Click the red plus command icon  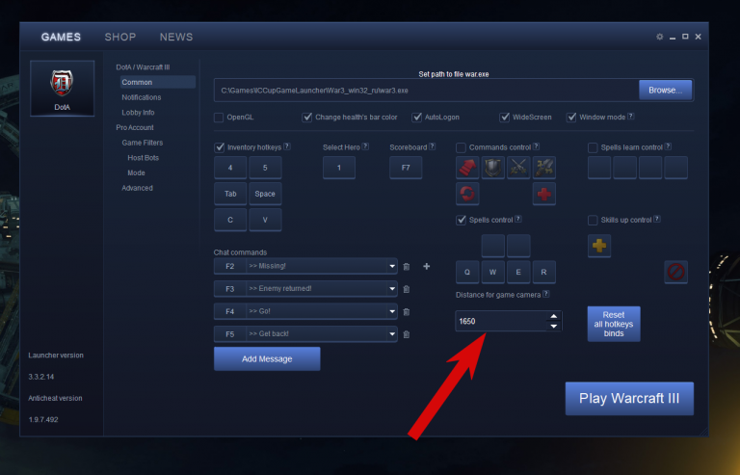543,194
